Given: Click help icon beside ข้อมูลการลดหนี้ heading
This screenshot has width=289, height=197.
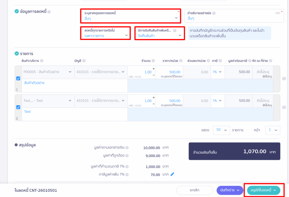Looking at the screenshot, I should (49, 12).
